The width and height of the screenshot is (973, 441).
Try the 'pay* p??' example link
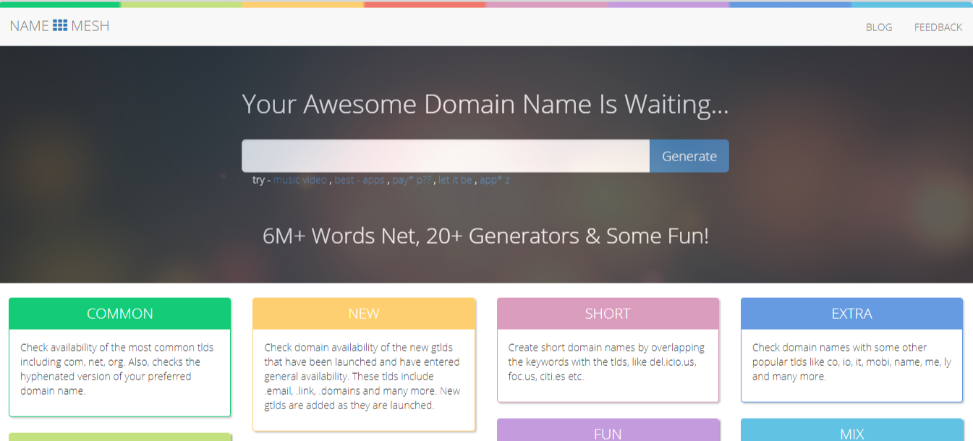412,180
